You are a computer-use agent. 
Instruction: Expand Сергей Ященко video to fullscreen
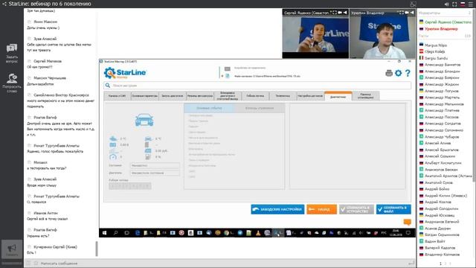334,13
